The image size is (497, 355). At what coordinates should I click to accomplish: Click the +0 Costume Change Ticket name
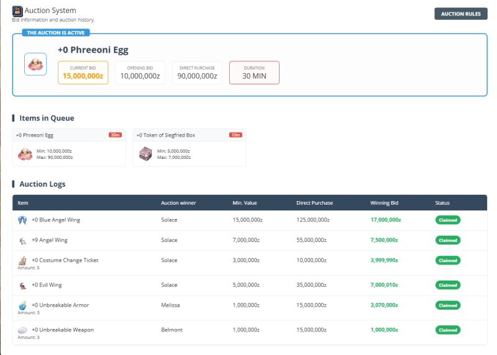click(65, 260)
